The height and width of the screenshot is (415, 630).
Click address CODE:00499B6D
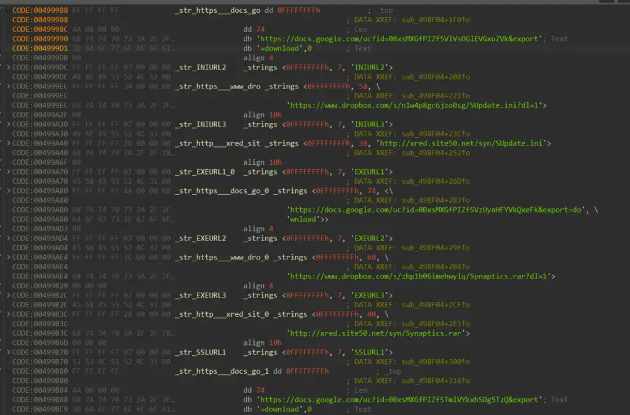40,342
